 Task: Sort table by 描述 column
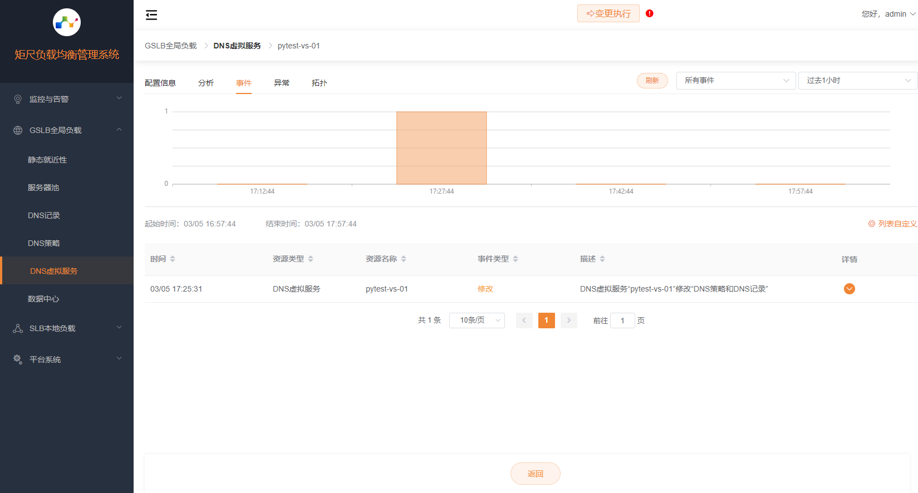click(x=602, y=259)
